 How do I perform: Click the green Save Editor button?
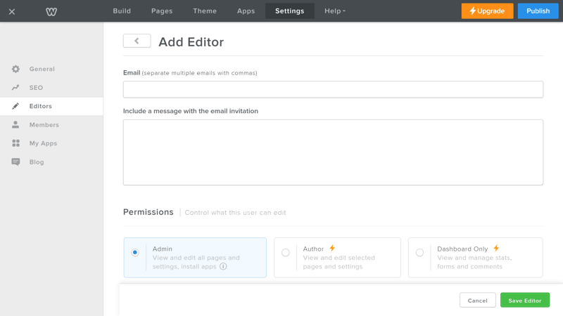point(525,301)
